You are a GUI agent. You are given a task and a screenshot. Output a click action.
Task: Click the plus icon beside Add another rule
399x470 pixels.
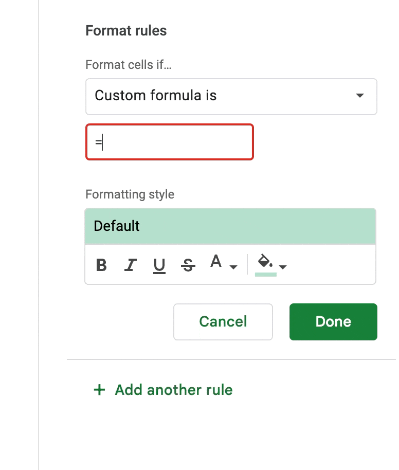click(x=99, y=390)
